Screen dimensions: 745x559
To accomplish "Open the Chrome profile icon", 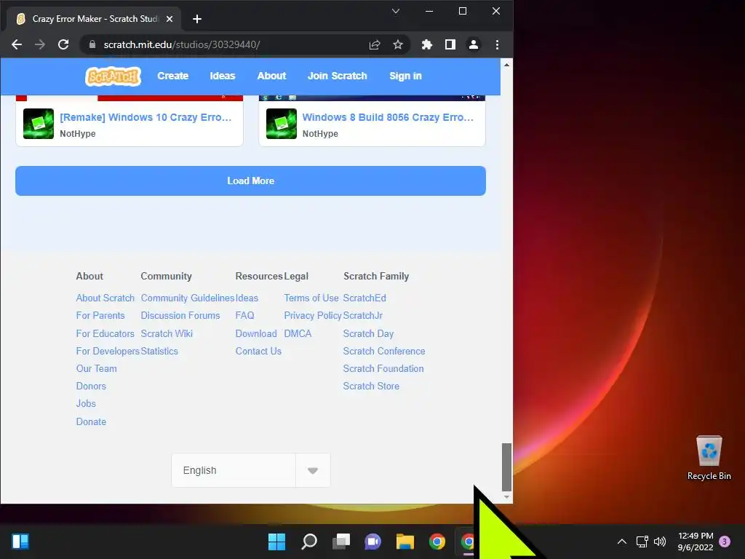I will [473, 44].
